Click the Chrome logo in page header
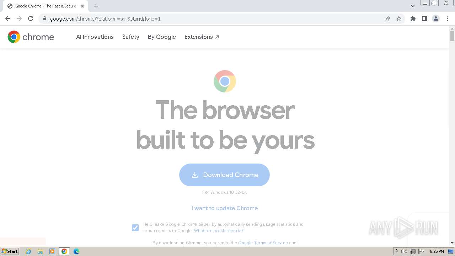Screen dimensions: 455x256 31,37
